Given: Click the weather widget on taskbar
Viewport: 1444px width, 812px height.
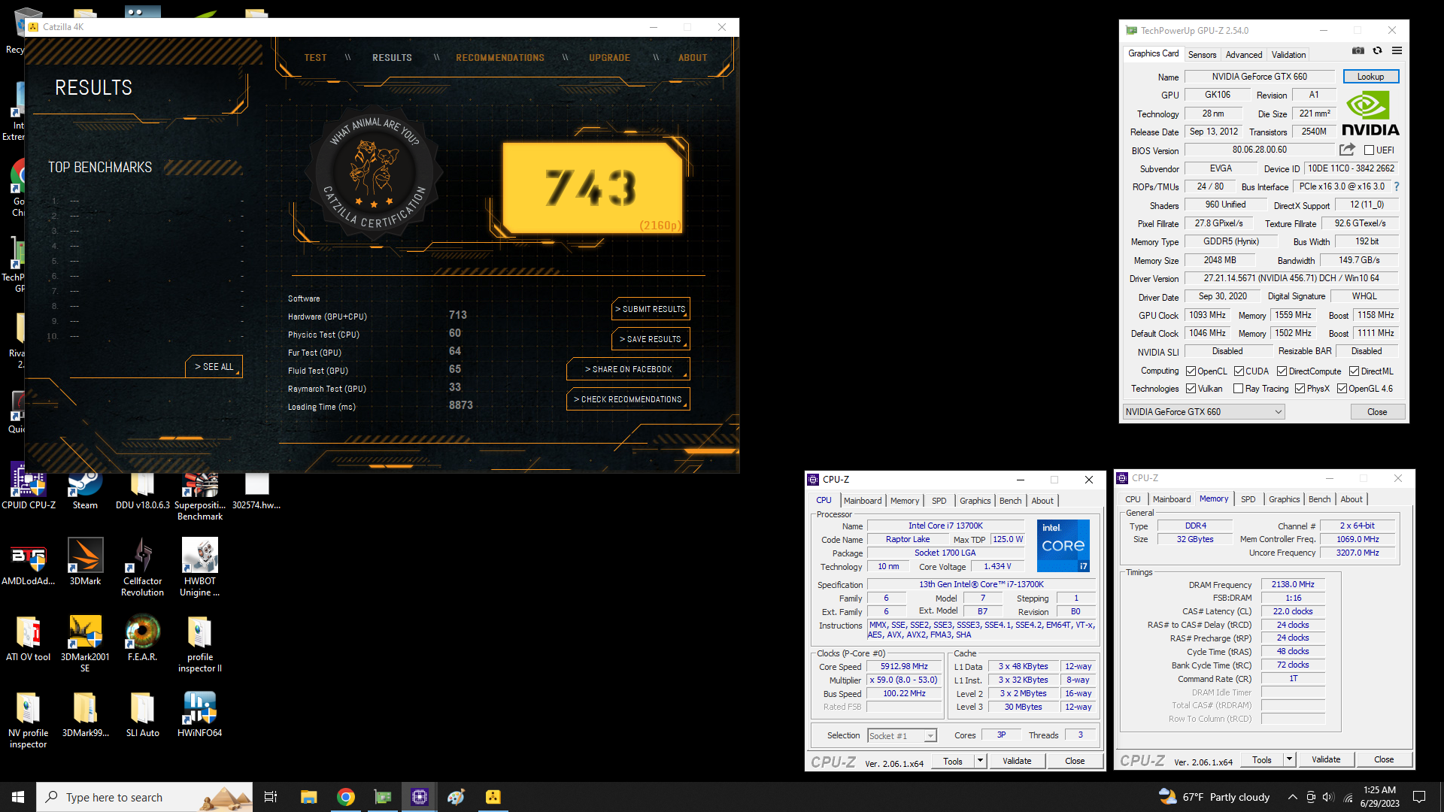Looking at the screenshot, I should point(1214,797).
